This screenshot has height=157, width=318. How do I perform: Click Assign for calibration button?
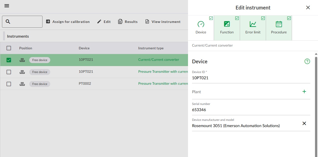click(68, 22)
